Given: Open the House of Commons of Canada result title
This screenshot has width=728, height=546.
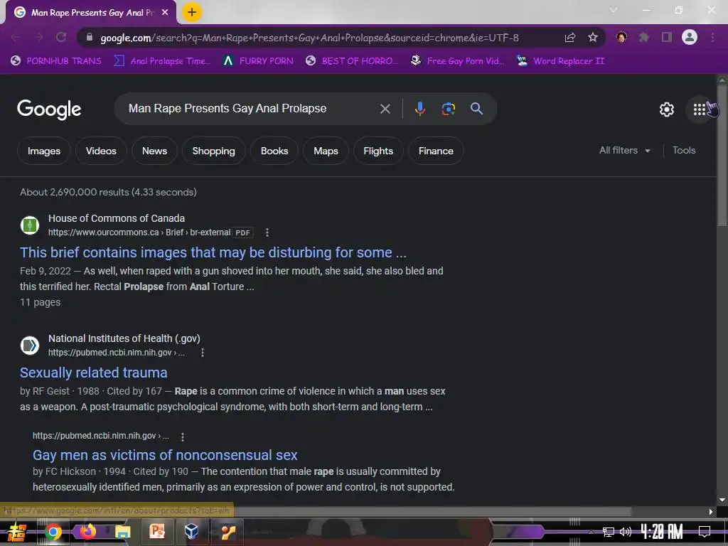Looking at the screenshot, I should click(213, 252).
